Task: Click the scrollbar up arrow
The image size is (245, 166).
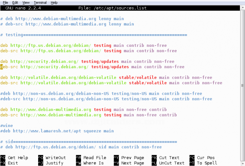Action: pos(242,7)
